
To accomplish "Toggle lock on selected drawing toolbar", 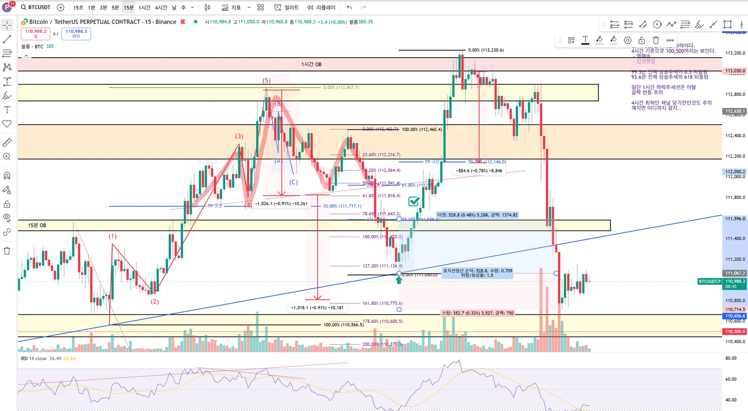I will 642,40.
